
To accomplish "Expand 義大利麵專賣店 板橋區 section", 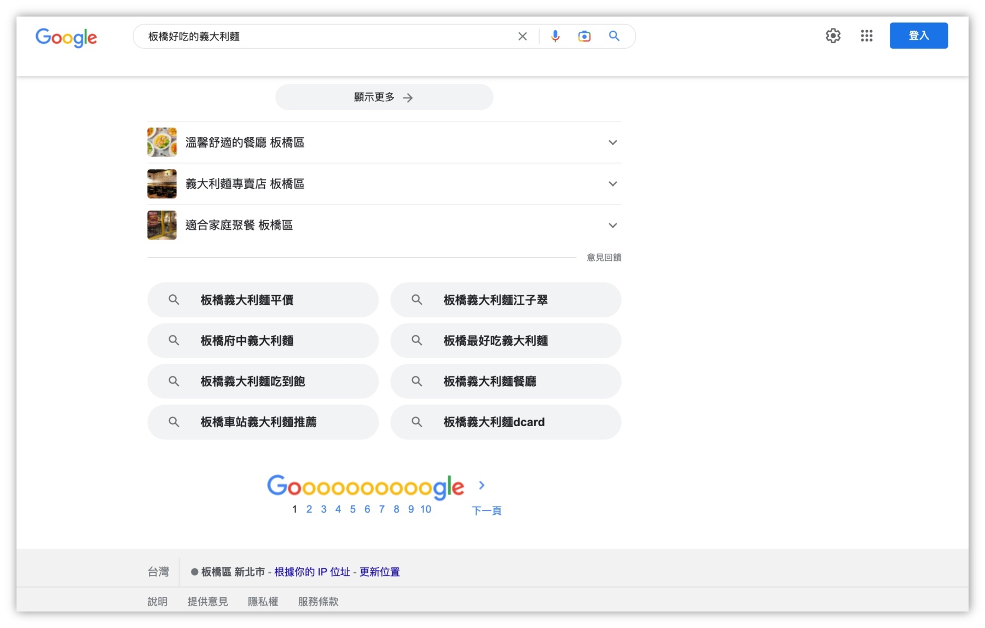I will [x=612, y=184].
